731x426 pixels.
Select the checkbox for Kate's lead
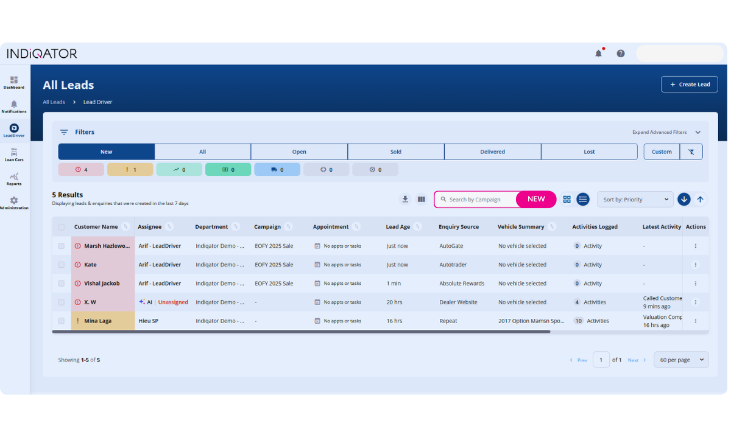[61, 265]
